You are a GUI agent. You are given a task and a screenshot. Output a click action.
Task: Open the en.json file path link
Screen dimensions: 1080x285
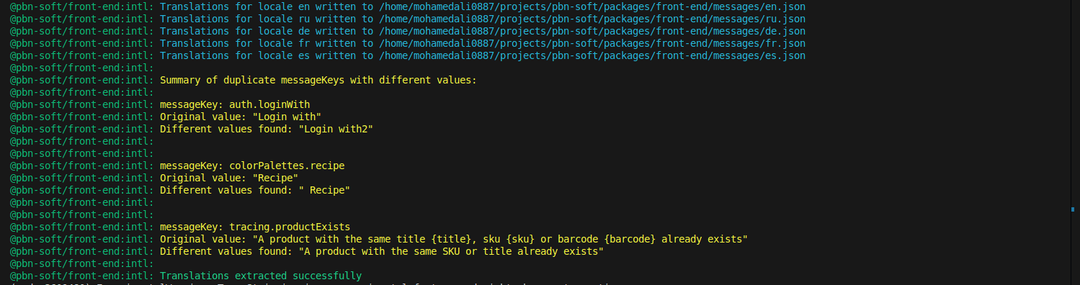[x=592, y=6]
